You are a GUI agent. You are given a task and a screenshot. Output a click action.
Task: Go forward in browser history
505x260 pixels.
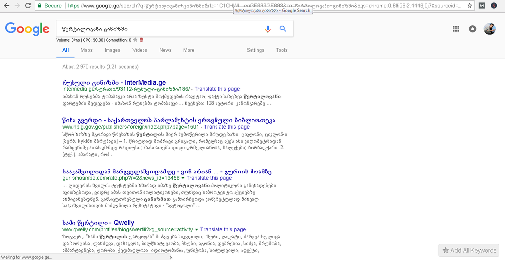(x=17, y=6)
